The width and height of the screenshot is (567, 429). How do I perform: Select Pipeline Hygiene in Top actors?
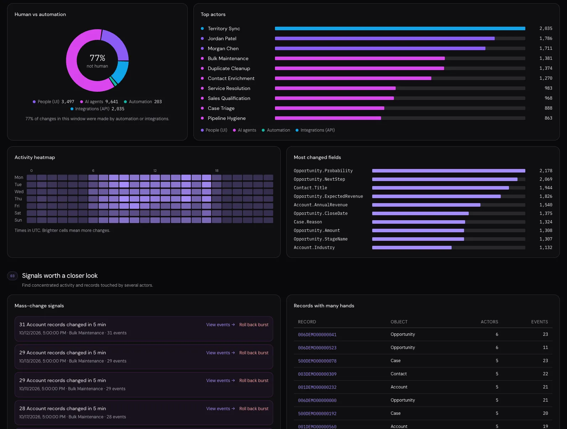point(376,118)
